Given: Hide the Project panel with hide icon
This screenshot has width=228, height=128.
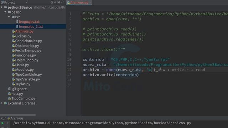Looking at the screenshot, I should pos(63,2).
